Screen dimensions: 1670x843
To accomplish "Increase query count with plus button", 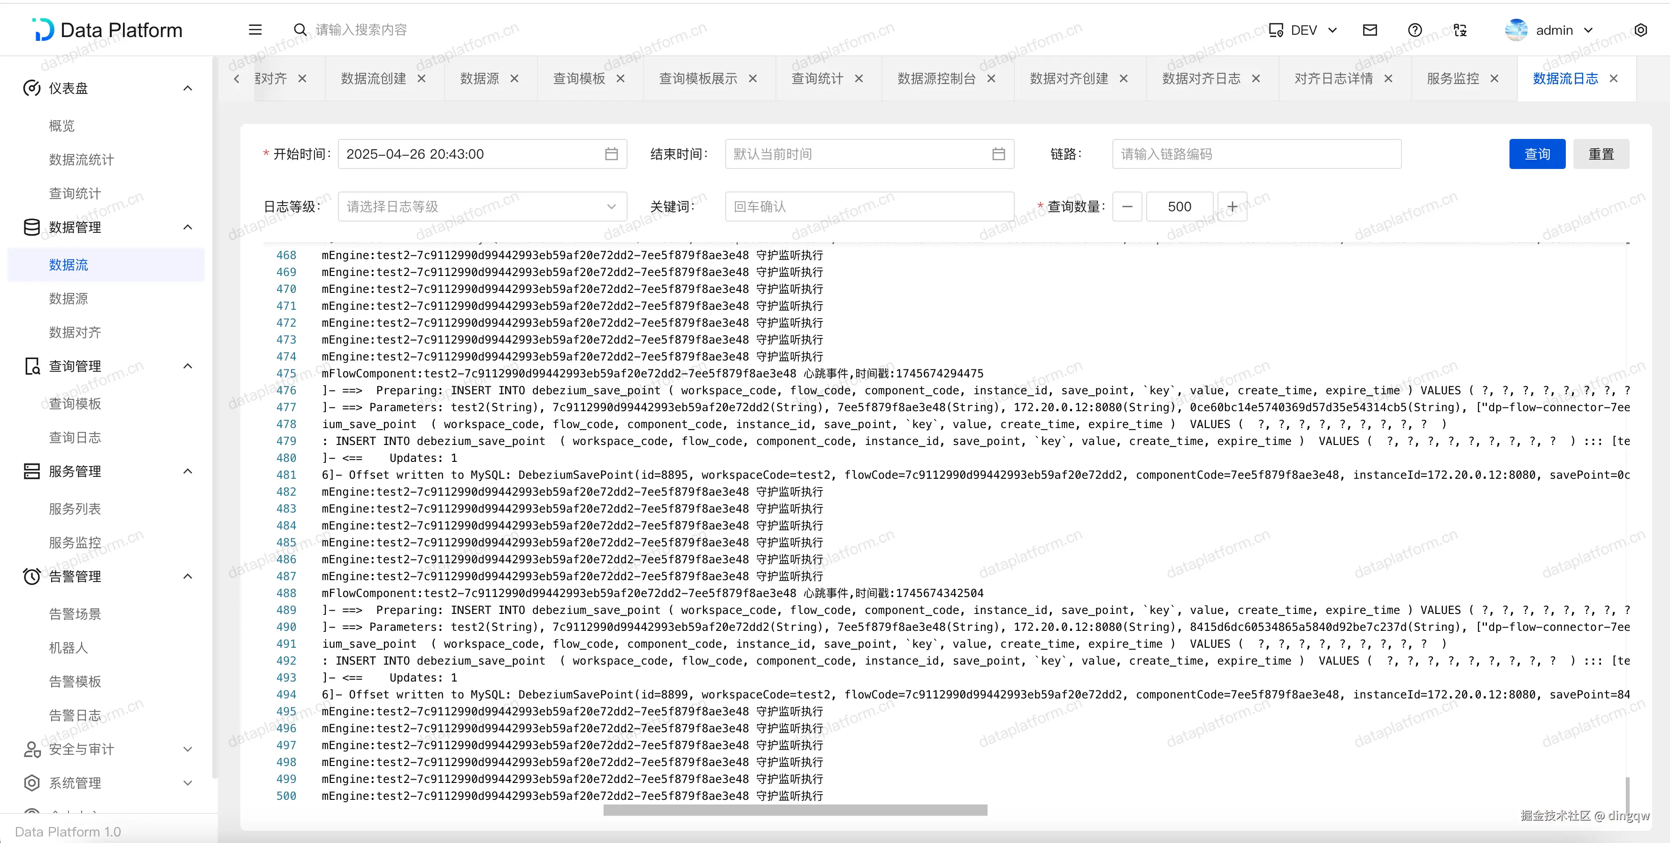I will (1232, 206).
